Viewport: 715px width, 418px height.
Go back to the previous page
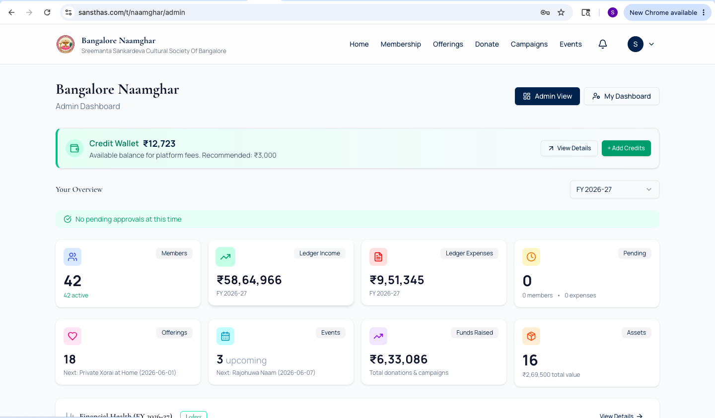(11, 12)
